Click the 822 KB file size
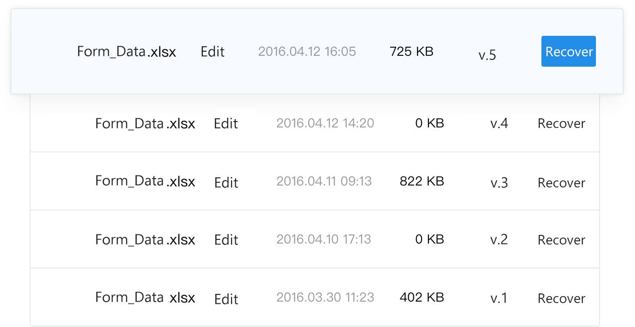Image resolution: width=635 pixels, height=327 pixels. point(422,181)
